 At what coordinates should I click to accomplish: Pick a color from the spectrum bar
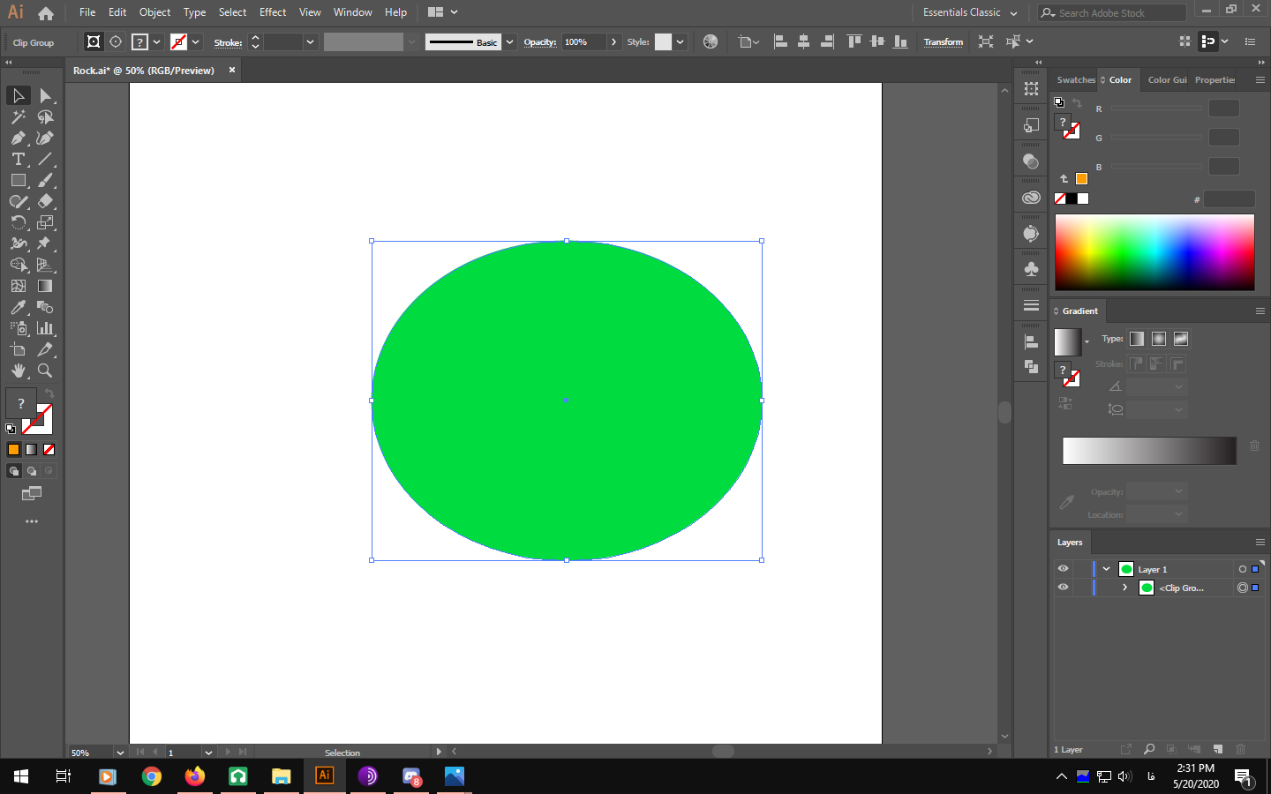(x=1154, y=252)
